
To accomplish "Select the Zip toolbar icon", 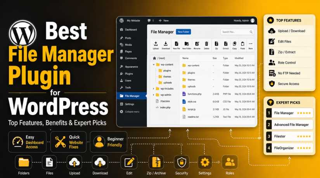I will pyautogui.click(x=216, y=44).
